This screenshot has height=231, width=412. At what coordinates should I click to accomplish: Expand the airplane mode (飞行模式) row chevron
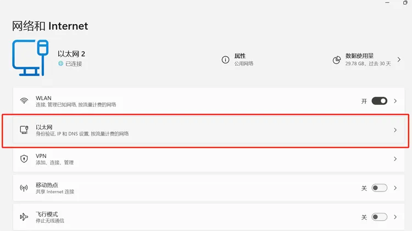[x=395, y=217]
